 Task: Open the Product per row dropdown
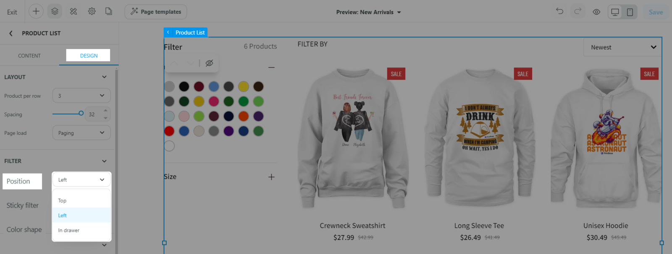[81, 96]
